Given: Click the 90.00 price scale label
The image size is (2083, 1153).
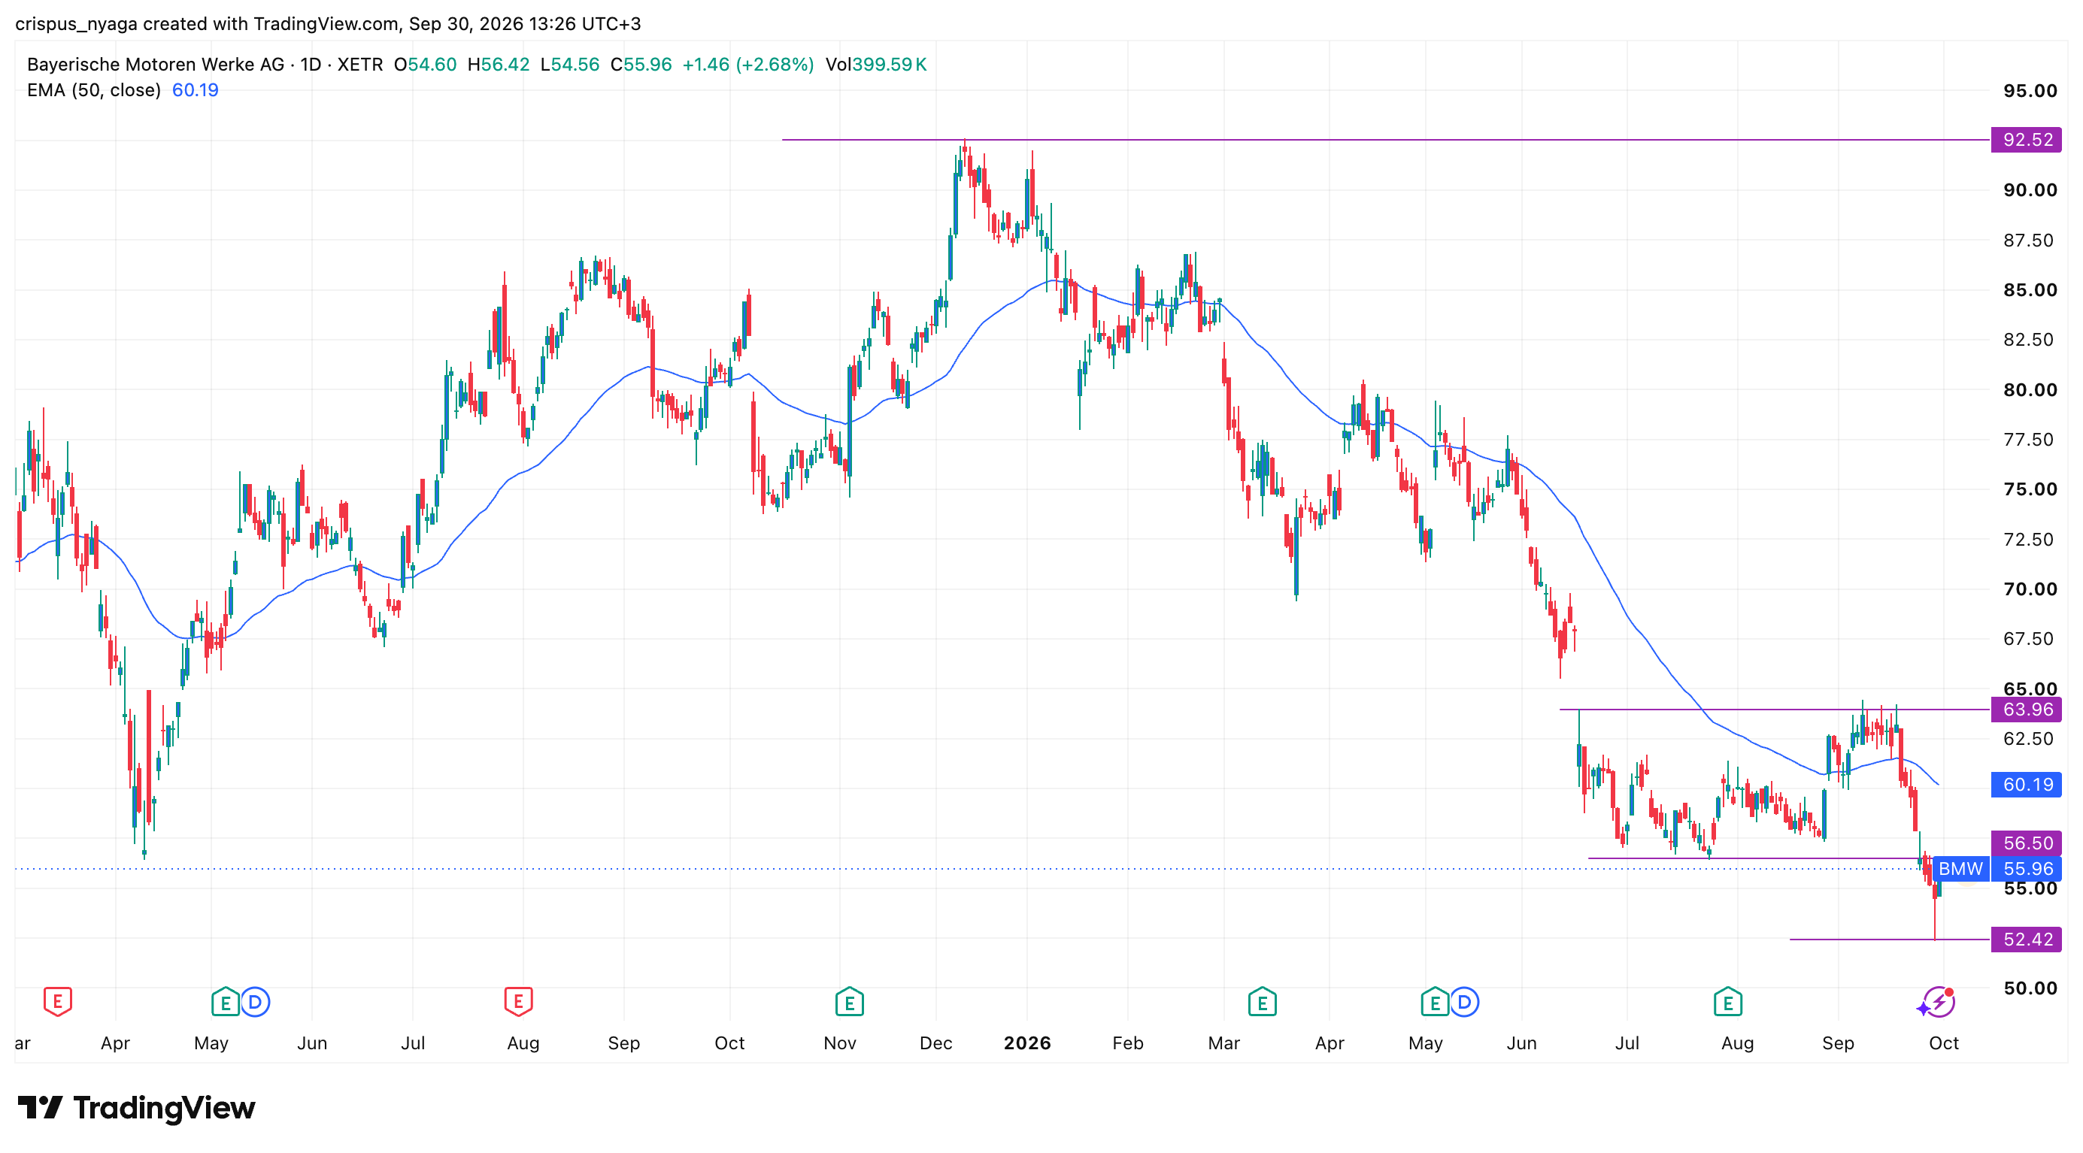Looking at the screenshot, I should (2030, 190).
